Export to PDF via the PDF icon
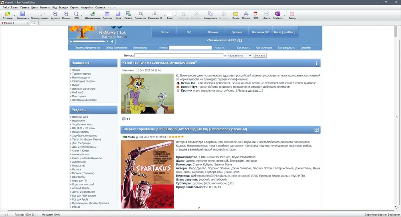401x217 pixels. (256, 15)
